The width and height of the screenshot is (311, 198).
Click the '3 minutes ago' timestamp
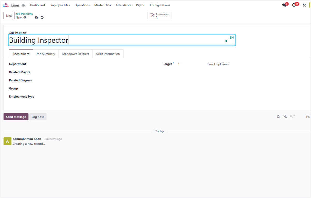(53, 139)
